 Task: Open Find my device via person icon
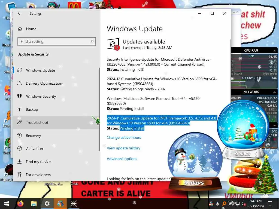tap(20, 161)
